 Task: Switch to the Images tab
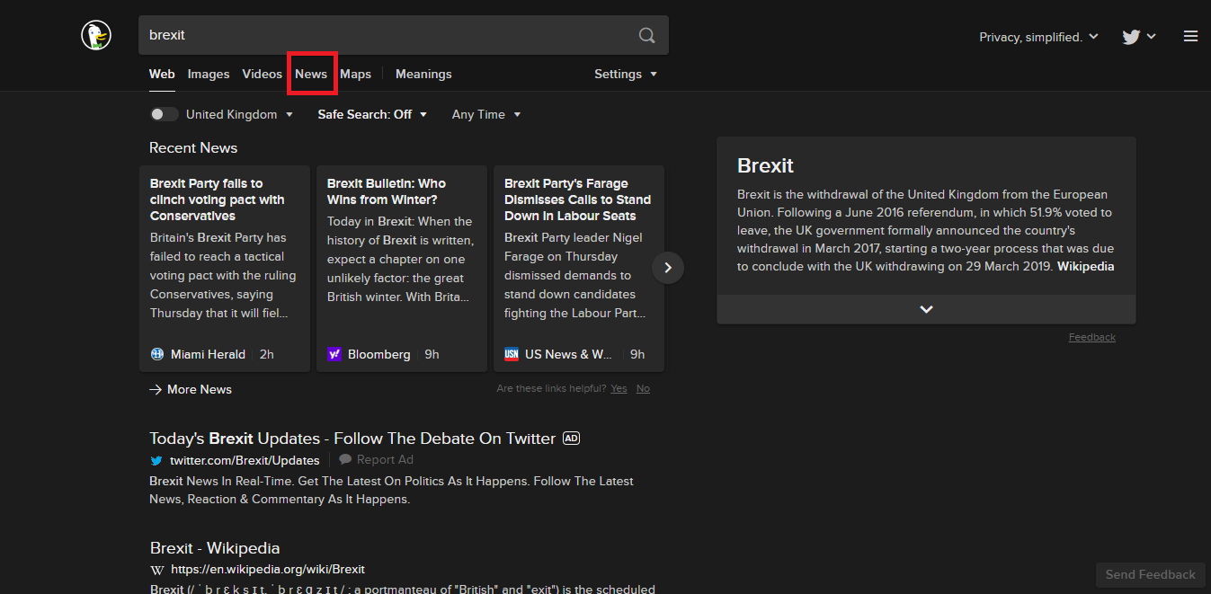point(209,74)
